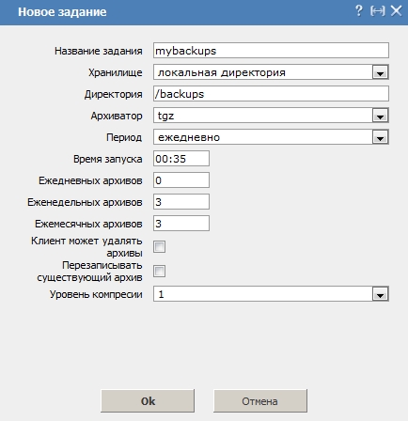Click the Директория input field
Viewport: 408px width, 421px height.
pyautogui.click(x=271, y=94)
